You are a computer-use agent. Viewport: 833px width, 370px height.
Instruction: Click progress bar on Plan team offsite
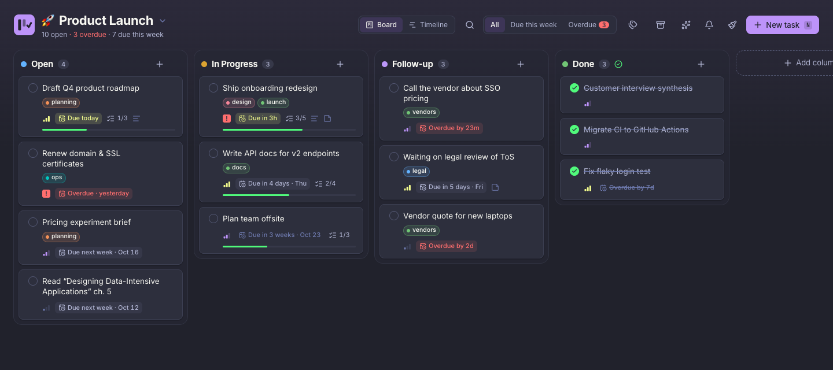(x=289, y=247)
